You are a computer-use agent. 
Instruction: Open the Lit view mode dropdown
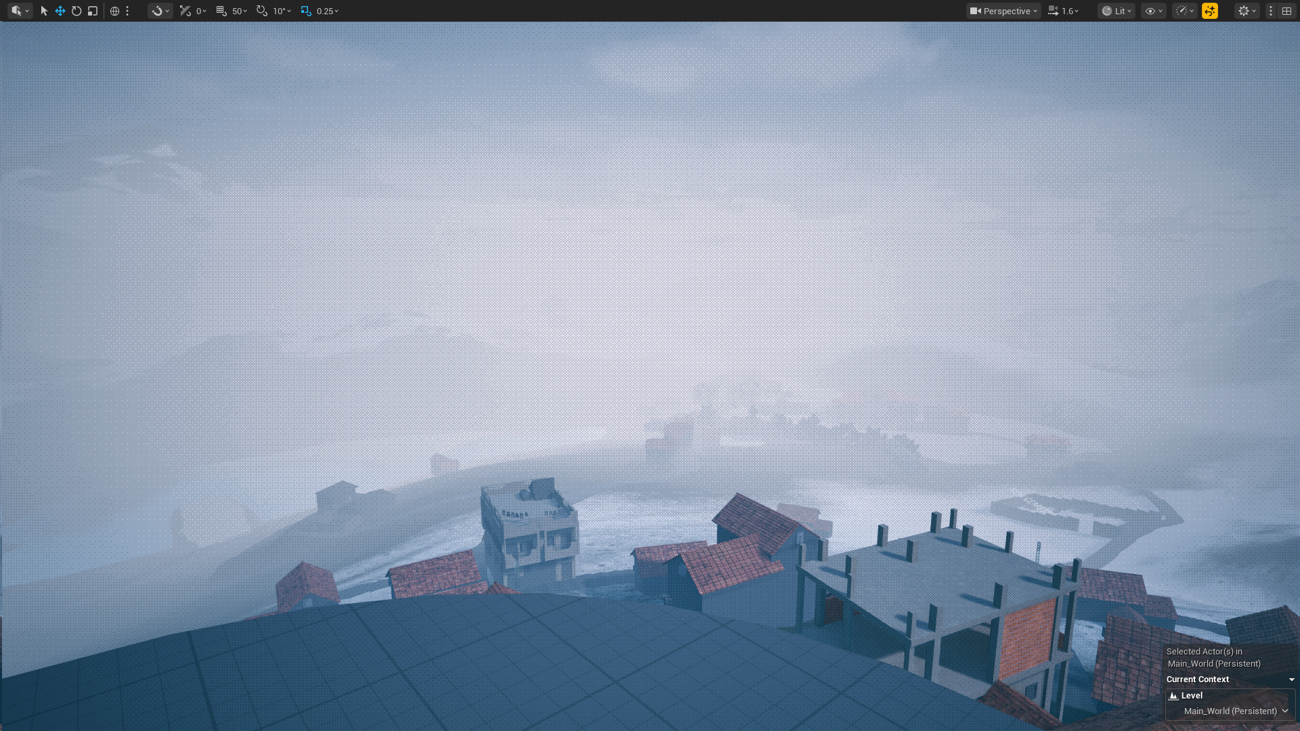point(1116,11)
